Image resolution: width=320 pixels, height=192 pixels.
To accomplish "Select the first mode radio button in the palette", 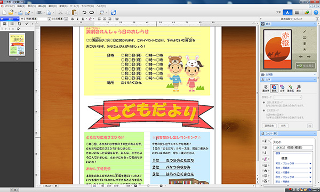I will (263, 103).
